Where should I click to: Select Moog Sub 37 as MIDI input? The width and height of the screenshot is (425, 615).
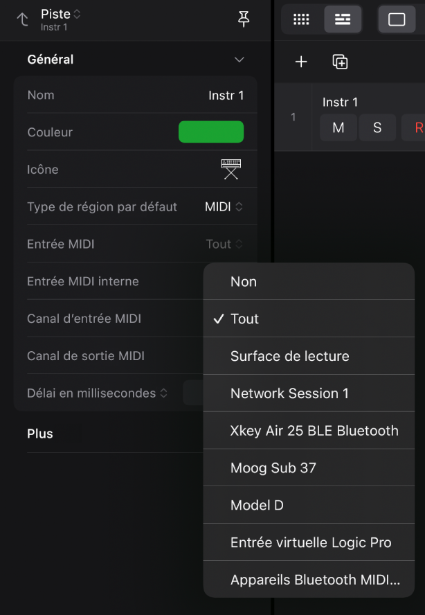click(273, 468)
